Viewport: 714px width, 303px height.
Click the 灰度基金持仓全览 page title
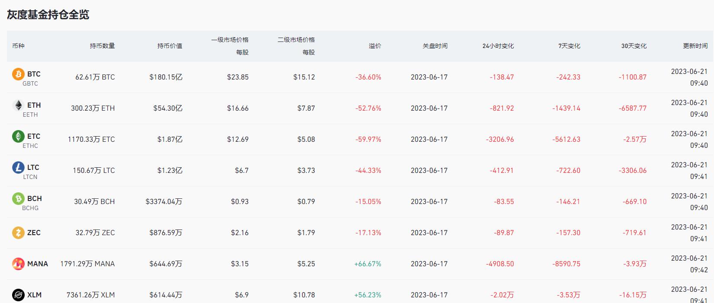(48, 15)
